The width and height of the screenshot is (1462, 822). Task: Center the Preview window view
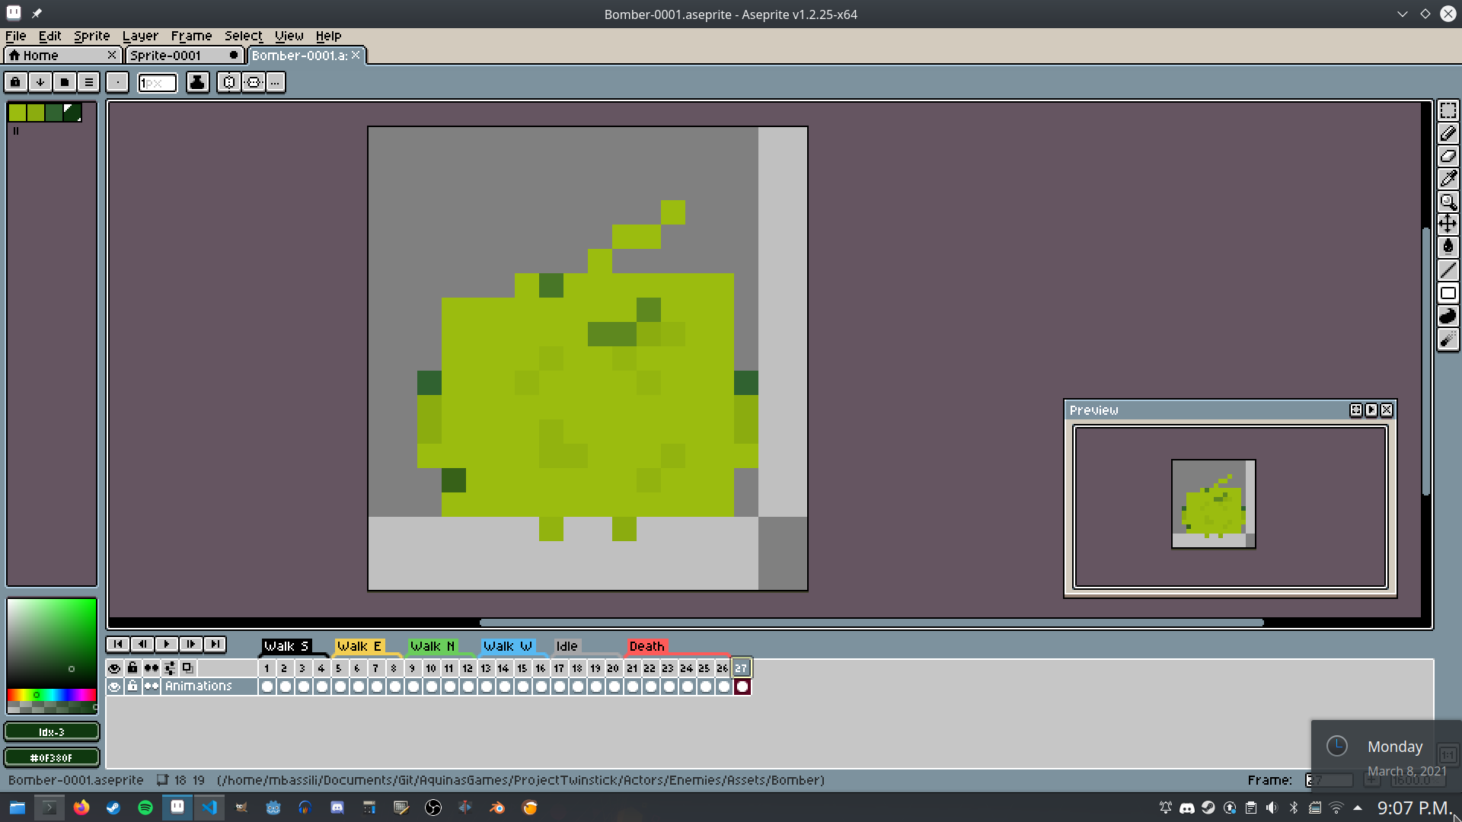(x=1356, y=410)
